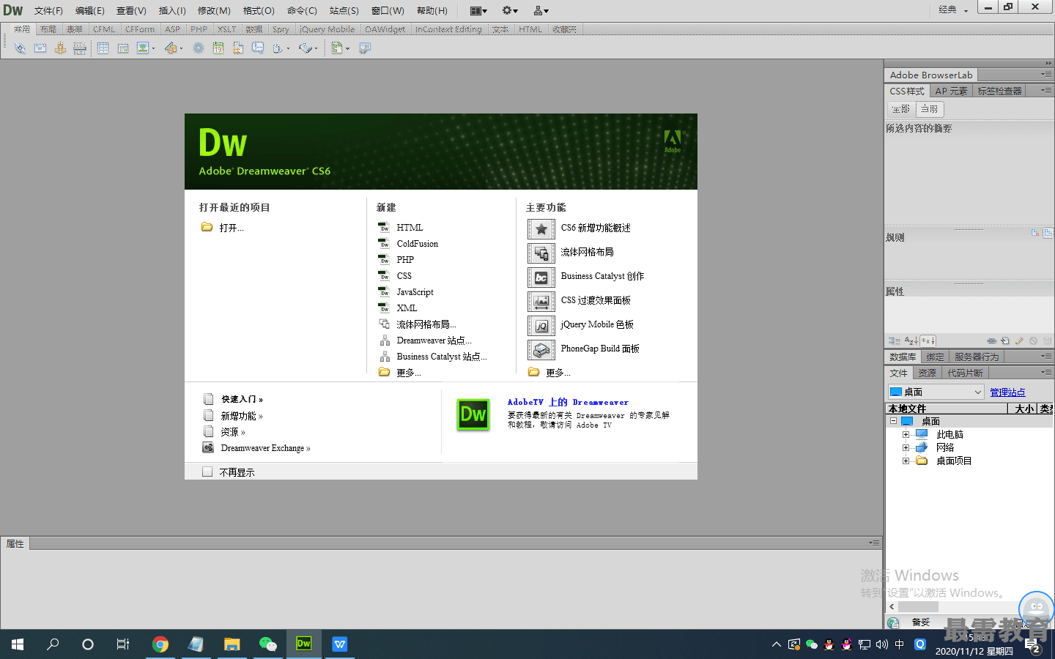Click the Files panel horizontal scrollbar thumb
Image resolution: width=1055 pixels, height=659 pixels.
[x=918, y=607]
